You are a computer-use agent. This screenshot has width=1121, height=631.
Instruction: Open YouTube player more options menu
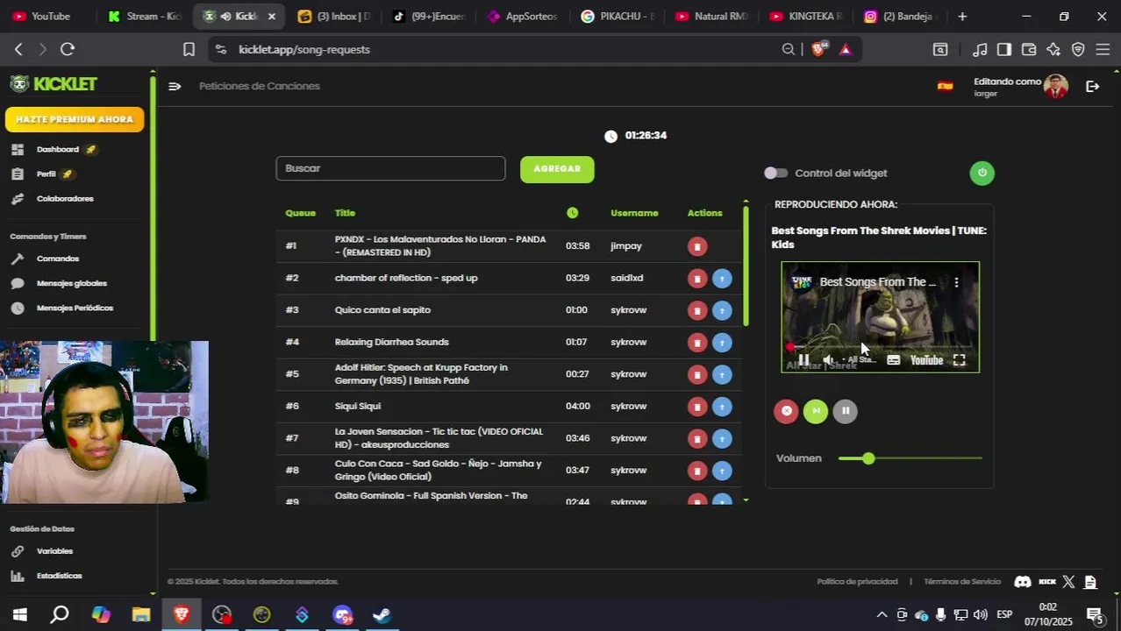point(956,282)
